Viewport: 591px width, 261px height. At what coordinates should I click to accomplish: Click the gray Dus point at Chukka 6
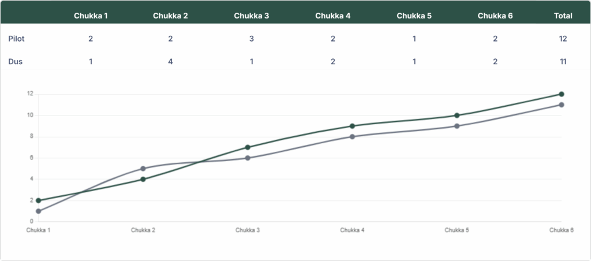point(561,105)
